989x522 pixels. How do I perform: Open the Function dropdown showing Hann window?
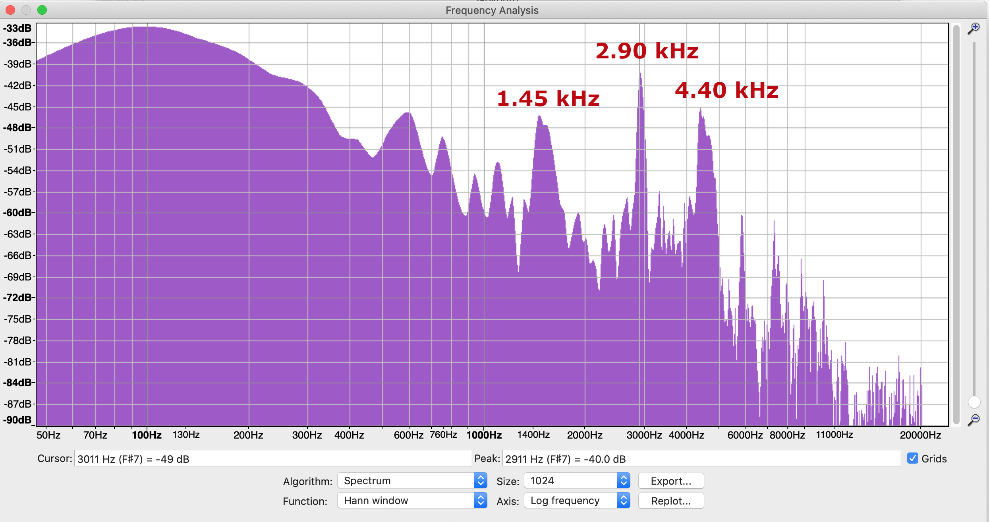click(x=412, y=501)
